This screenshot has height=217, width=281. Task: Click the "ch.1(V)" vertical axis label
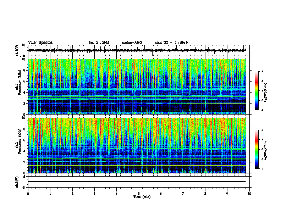pyautogui.click(x=17, y=50)
